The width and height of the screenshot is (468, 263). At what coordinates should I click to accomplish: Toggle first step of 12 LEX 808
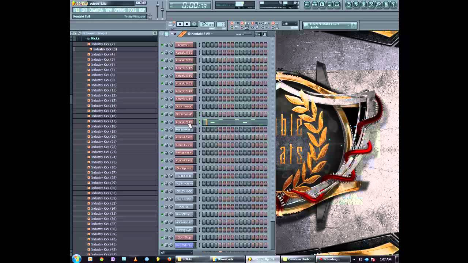point(204,176)
